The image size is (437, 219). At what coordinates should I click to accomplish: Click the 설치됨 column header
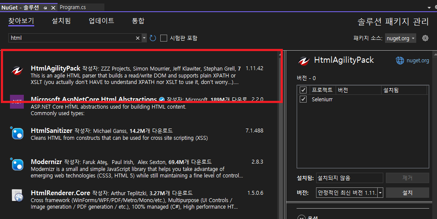pos(404,90)
